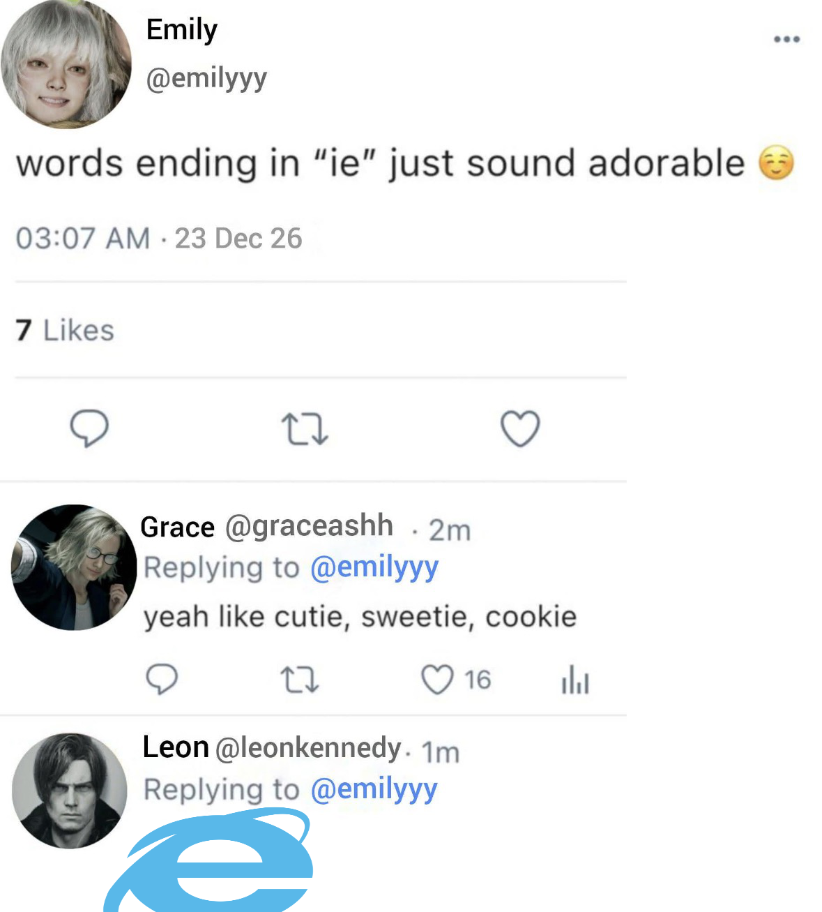The width and height of the screenshot is (822, 912).
Task: Open Grace's profile avatar
Action: [74, 567]
